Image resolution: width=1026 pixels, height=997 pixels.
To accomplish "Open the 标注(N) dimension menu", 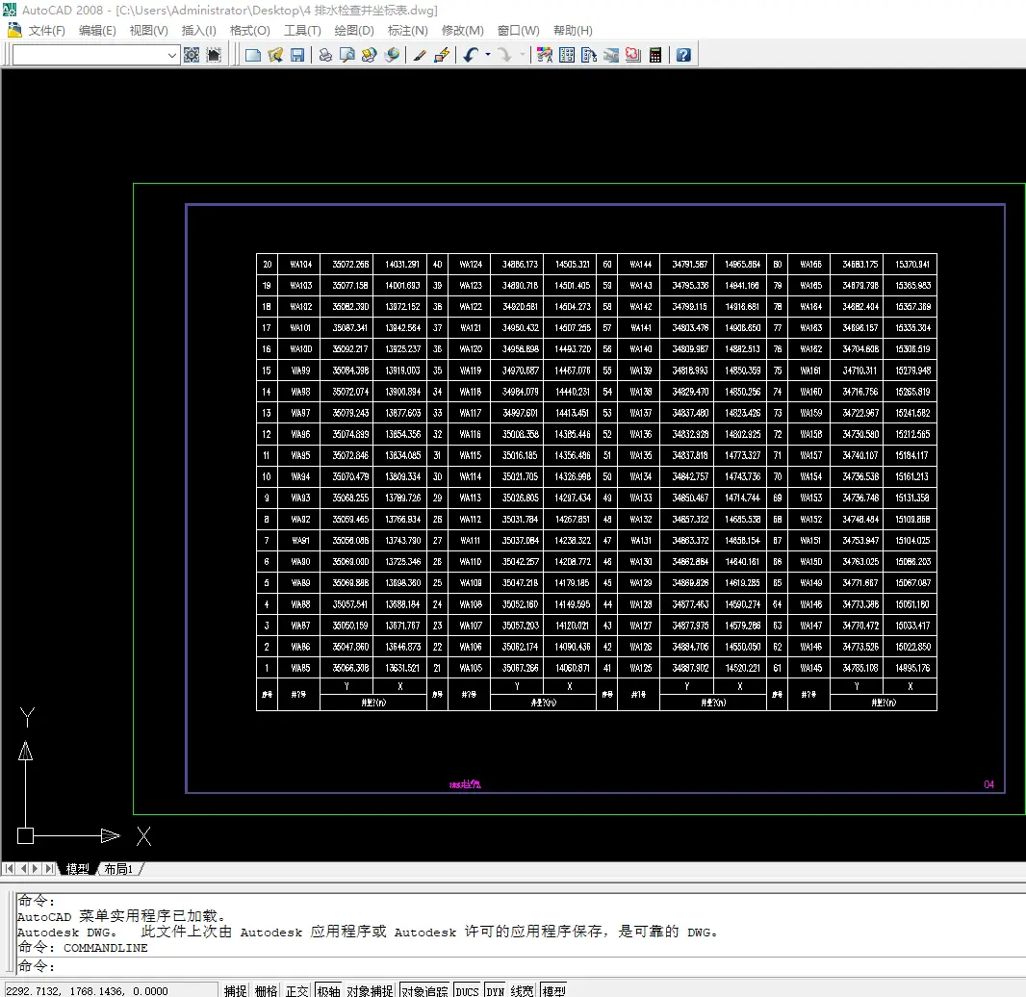I will pos(407,31).
